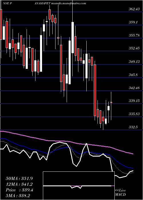143x200 pixels.
Task: Click the 332.5 price axis label
Action: tap(133, 127)
